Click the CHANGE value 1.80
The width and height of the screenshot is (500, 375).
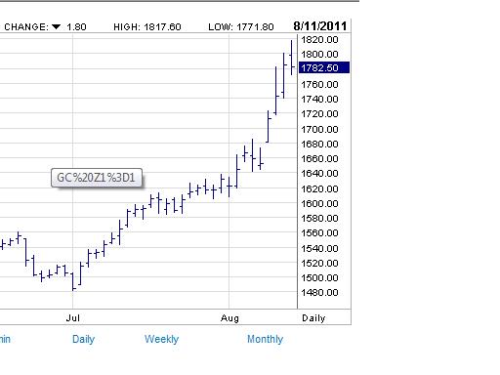(76, 27)
